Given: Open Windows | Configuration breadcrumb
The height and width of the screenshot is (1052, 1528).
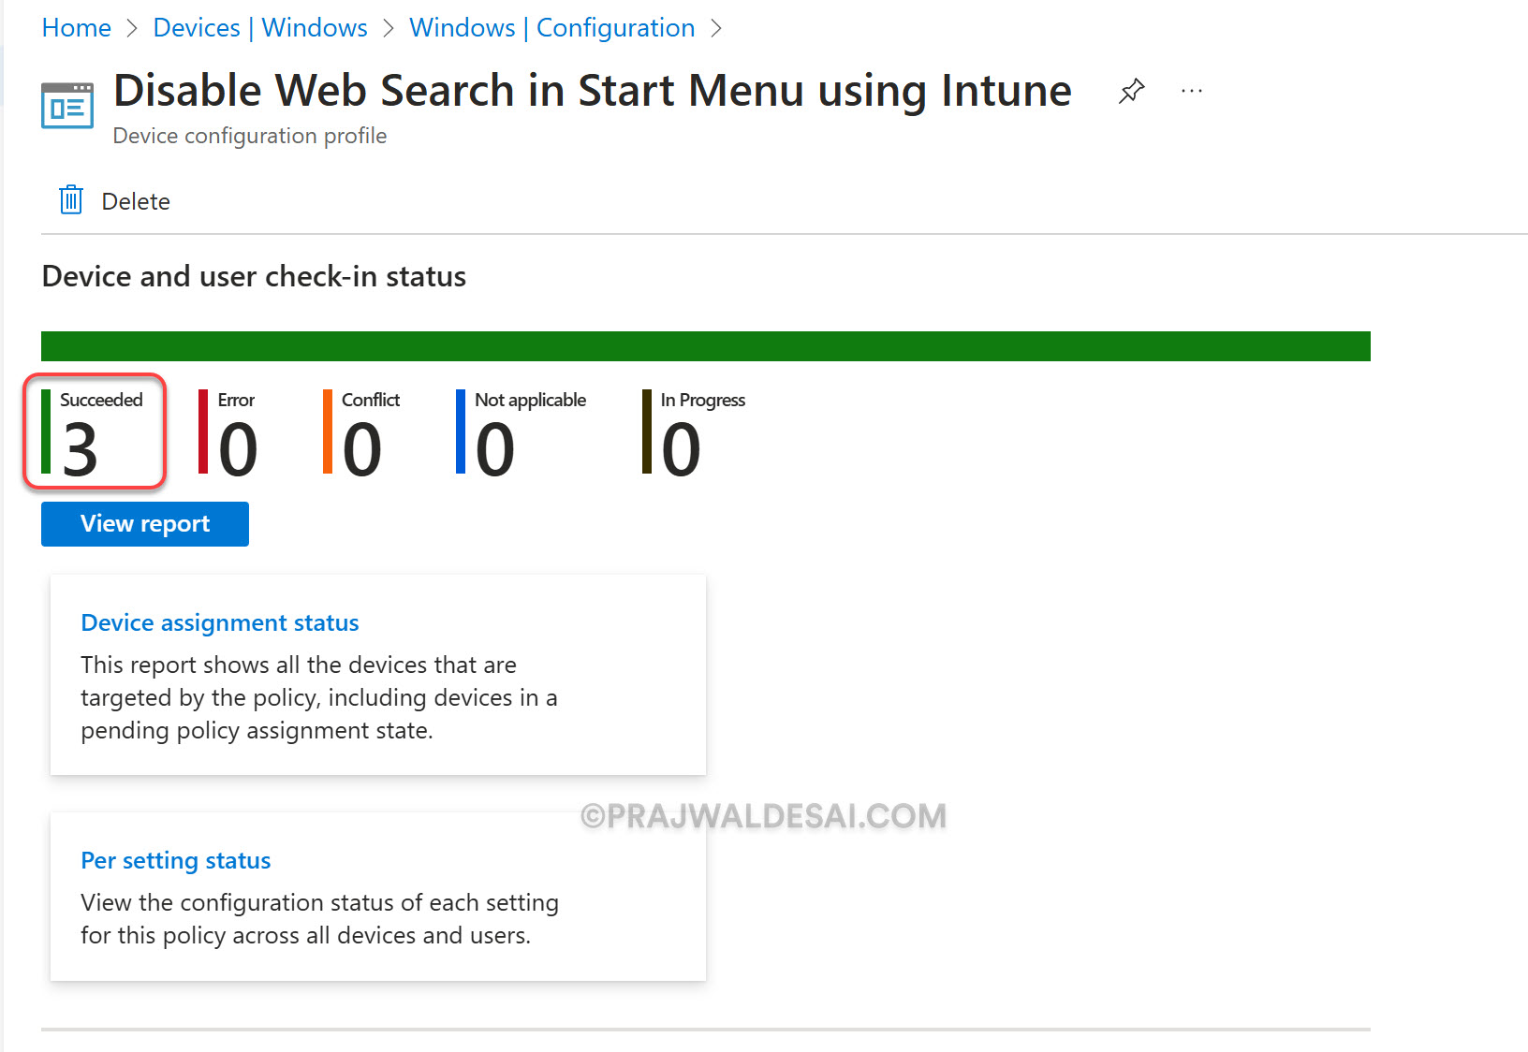Looking at the screenshot, I should click(552, 28).
